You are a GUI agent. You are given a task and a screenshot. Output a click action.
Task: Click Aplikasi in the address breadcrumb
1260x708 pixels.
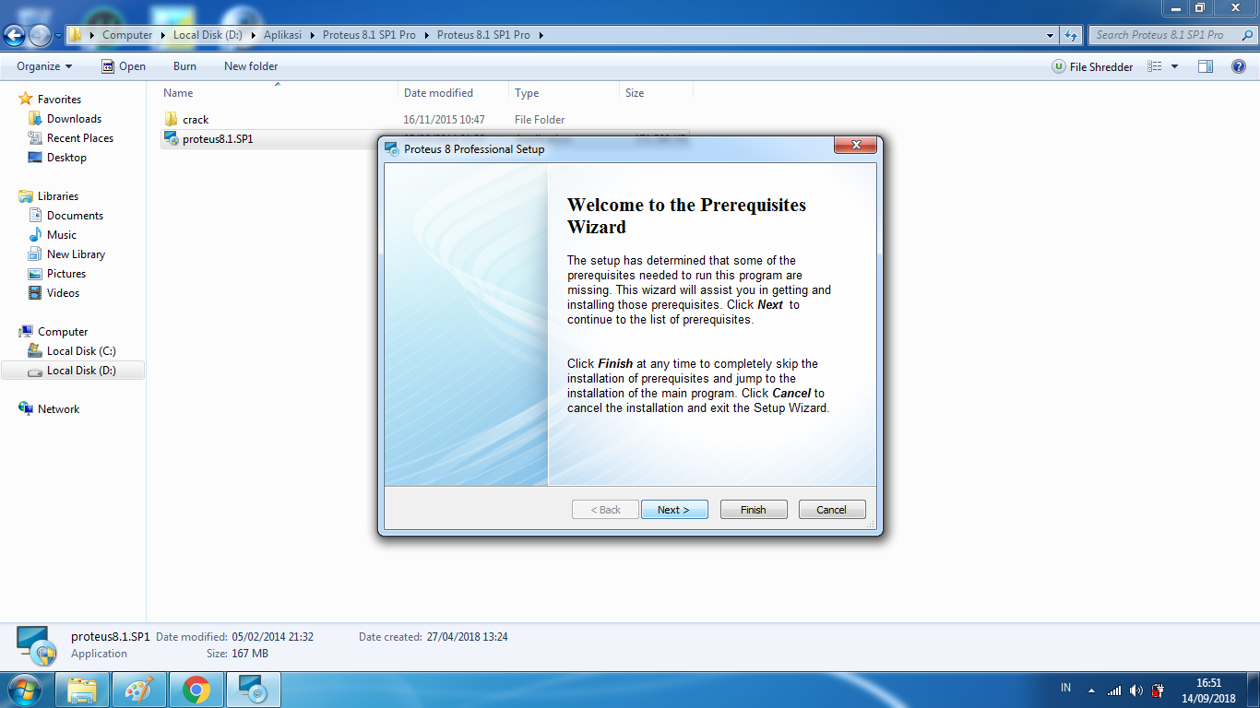click(x=282, y=35)
